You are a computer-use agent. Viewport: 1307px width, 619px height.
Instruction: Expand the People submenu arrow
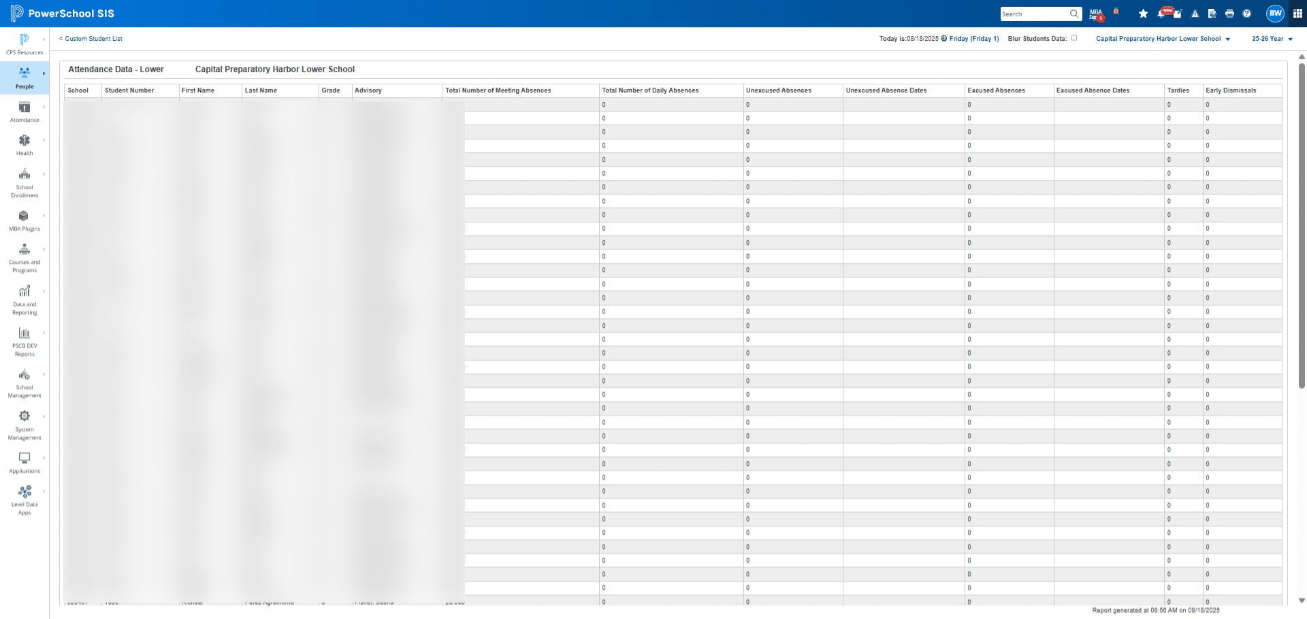click(x=44, y=73)
